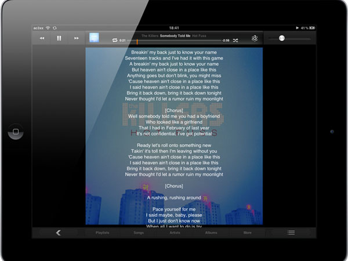Image resolution: width=348 pixels, height=261 pixels.
Task: Click the volume slider knob
Action: (282, 38)
